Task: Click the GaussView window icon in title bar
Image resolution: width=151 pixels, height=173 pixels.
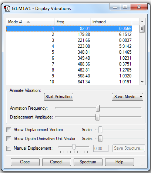Action: [7, 9]
